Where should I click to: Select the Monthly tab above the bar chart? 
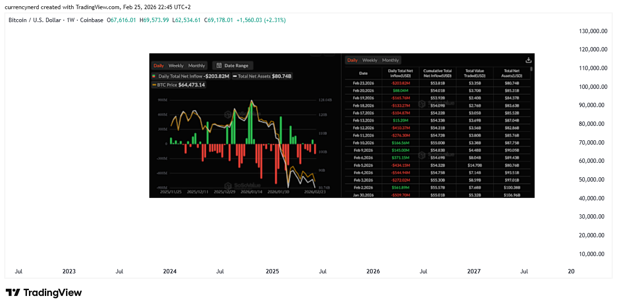coord(197,65)
